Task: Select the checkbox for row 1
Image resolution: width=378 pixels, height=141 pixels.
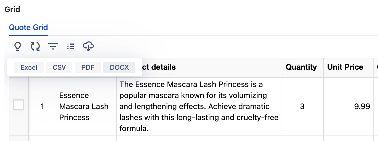Action: (19, 105)
